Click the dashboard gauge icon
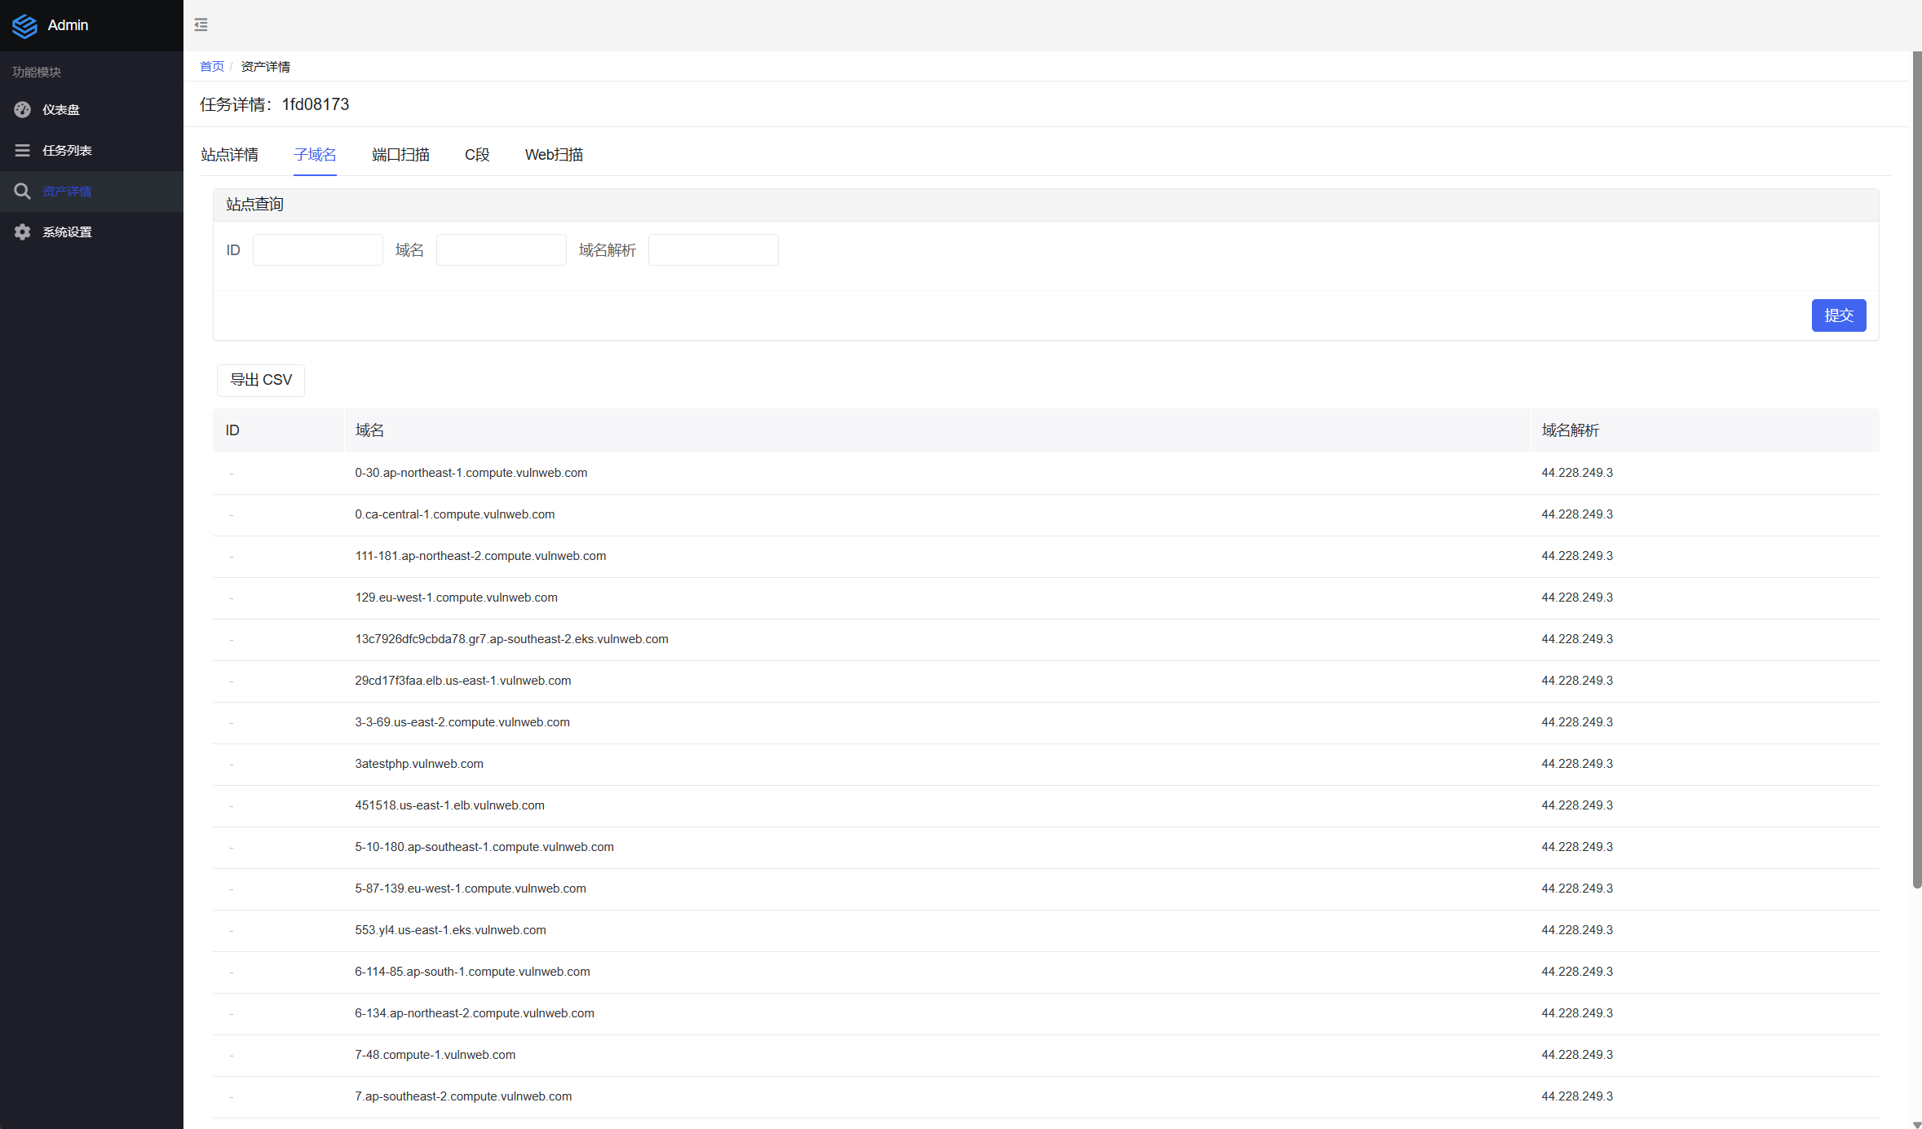The image size is (1922, 1129). click(23, 109)
